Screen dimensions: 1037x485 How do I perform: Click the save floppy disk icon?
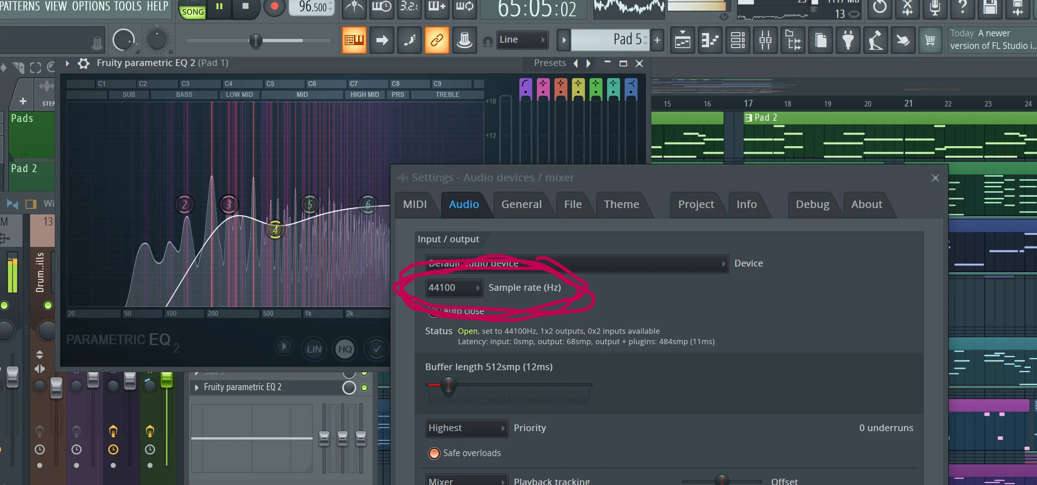990,8
